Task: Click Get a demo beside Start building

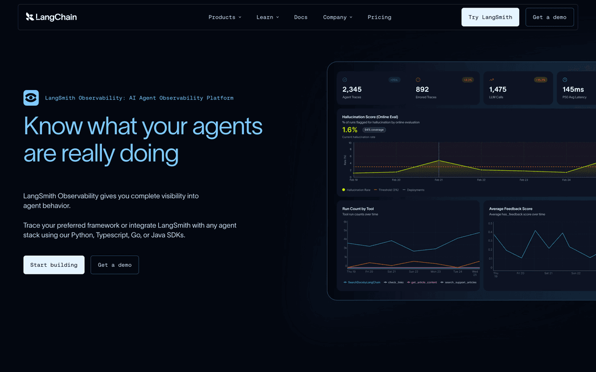Action: [x=115, y=265]
